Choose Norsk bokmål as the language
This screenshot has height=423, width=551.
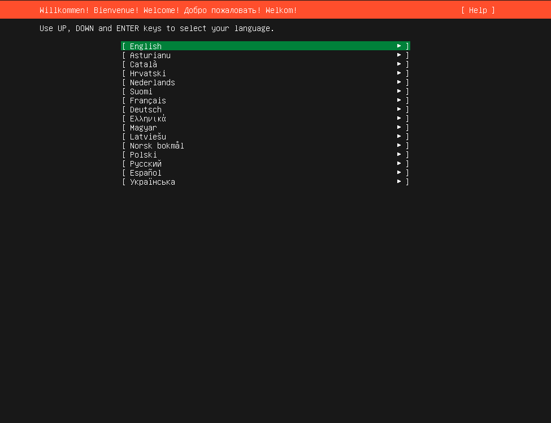click(157, 146)
